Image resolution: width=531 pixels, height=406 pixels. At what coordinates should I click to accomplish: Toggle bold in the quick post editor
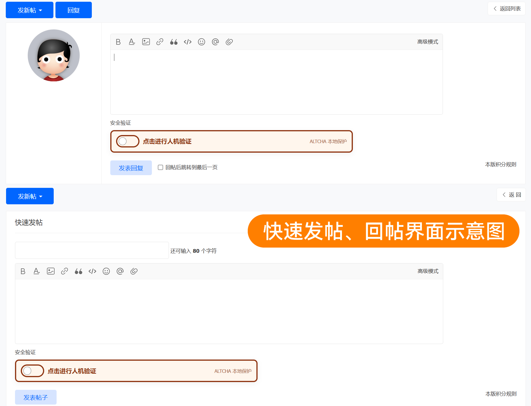click(23, 271)
